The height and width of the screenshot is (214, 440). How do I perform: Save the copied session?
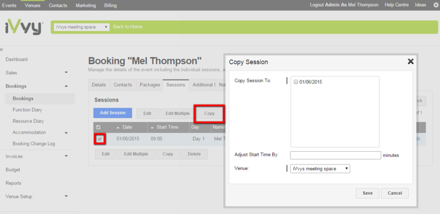367,193
